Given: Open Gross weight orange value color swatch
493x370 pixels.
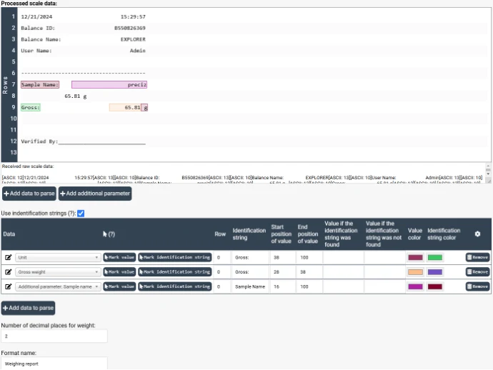Looking at the screenshot, I should point(415,272).
